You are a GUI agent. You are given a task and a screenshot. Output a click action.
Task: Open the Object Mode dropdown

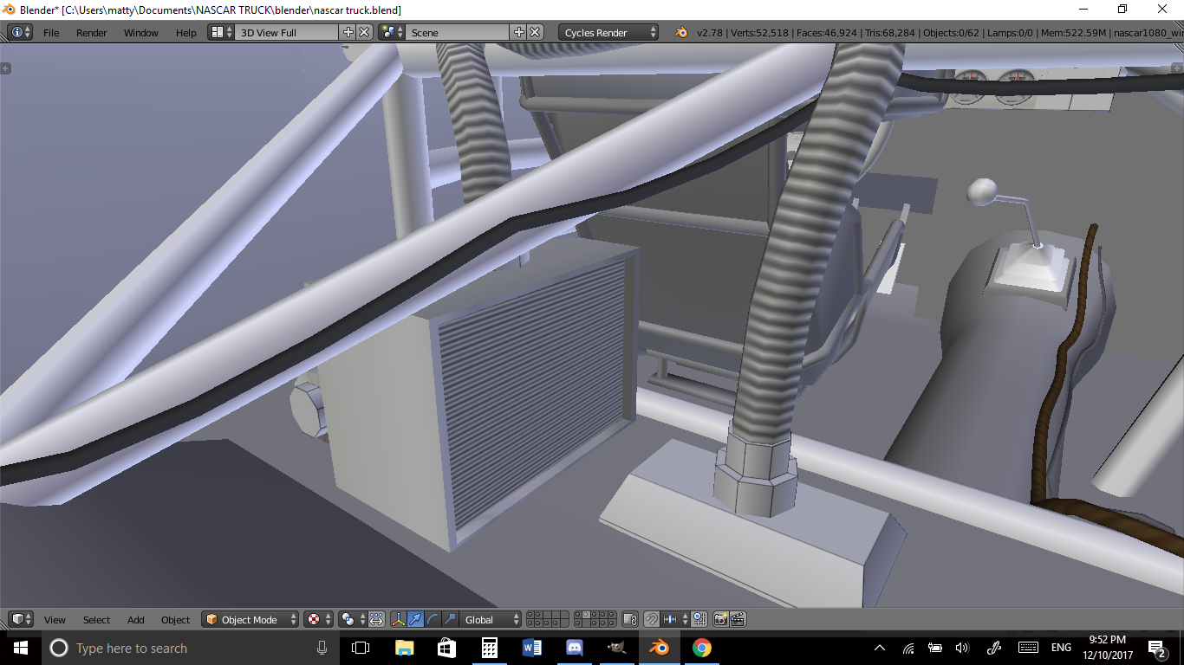click(x=250, y=619)
